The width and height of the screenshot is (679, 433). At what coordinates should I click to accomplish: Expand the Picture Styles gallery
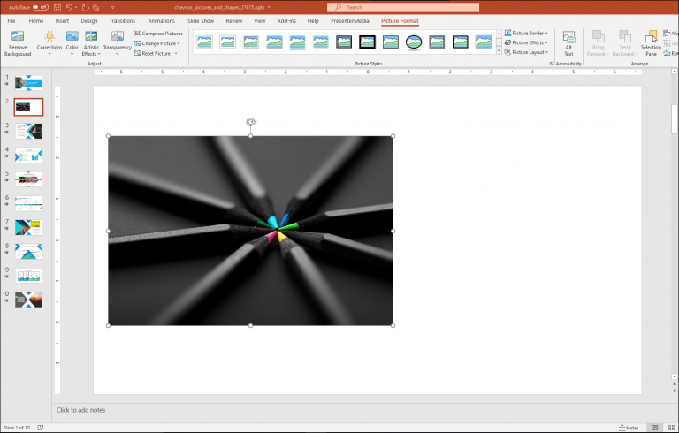click(499, 51)
